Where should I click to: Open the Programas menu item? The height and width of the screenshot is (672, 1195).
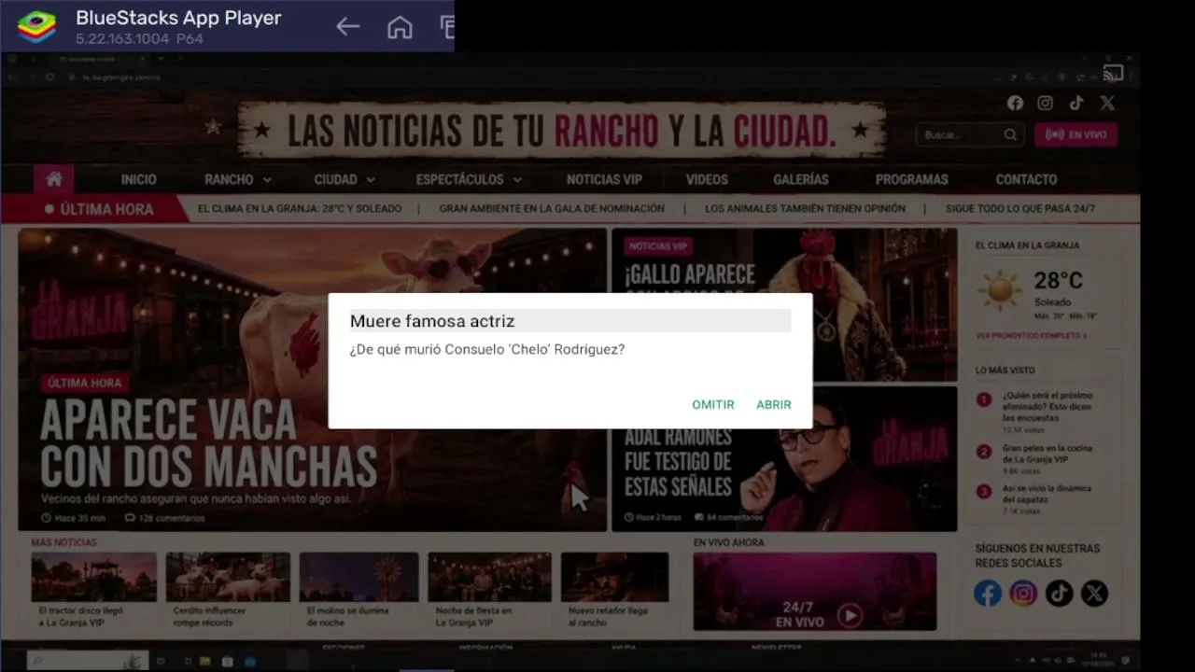click(x=911, y=179)
